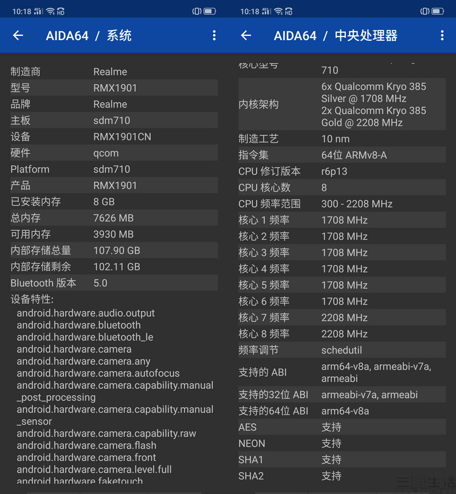Select the 内部存储总量 107.90 GB row
The image size is (456, 494).
click(x=114, y=250)
